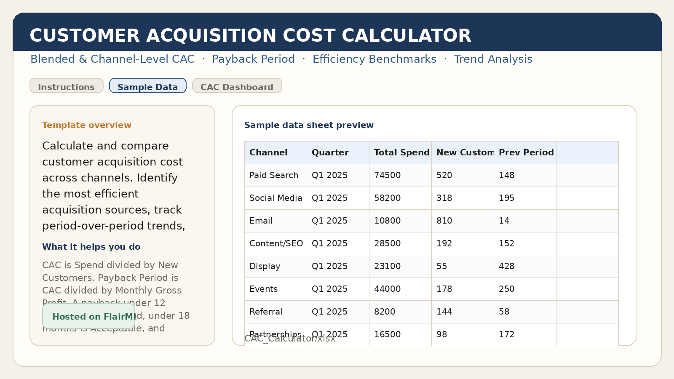Select the Social Media channel cell

coord(275,198)
